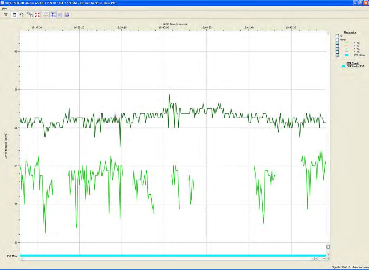Click the GNSS Time axis title

click(x=175, y=24)
